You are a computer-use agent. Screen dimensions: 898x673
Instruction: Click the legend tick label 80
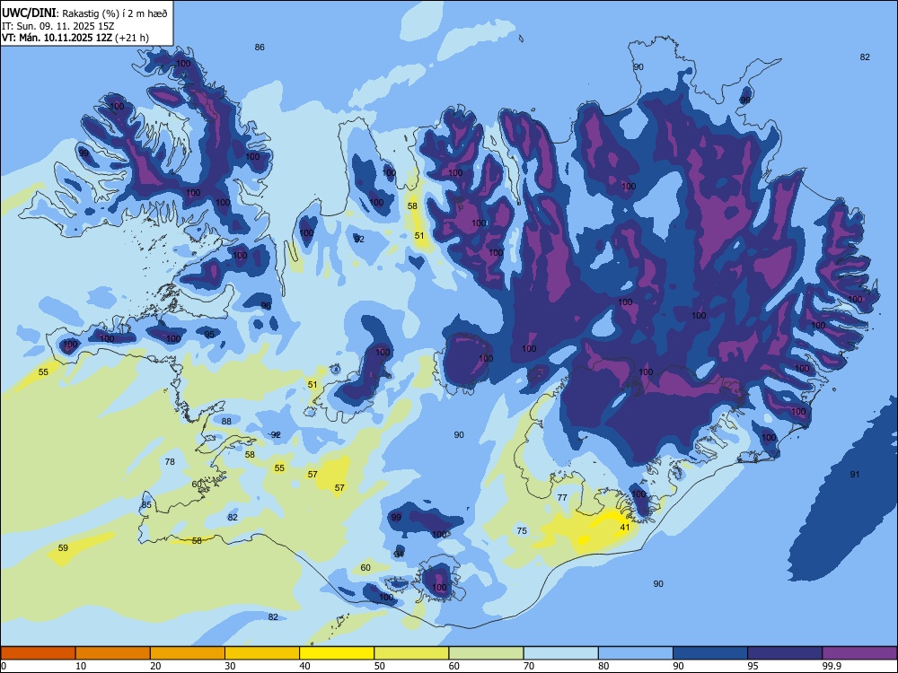tap(603, 666)
